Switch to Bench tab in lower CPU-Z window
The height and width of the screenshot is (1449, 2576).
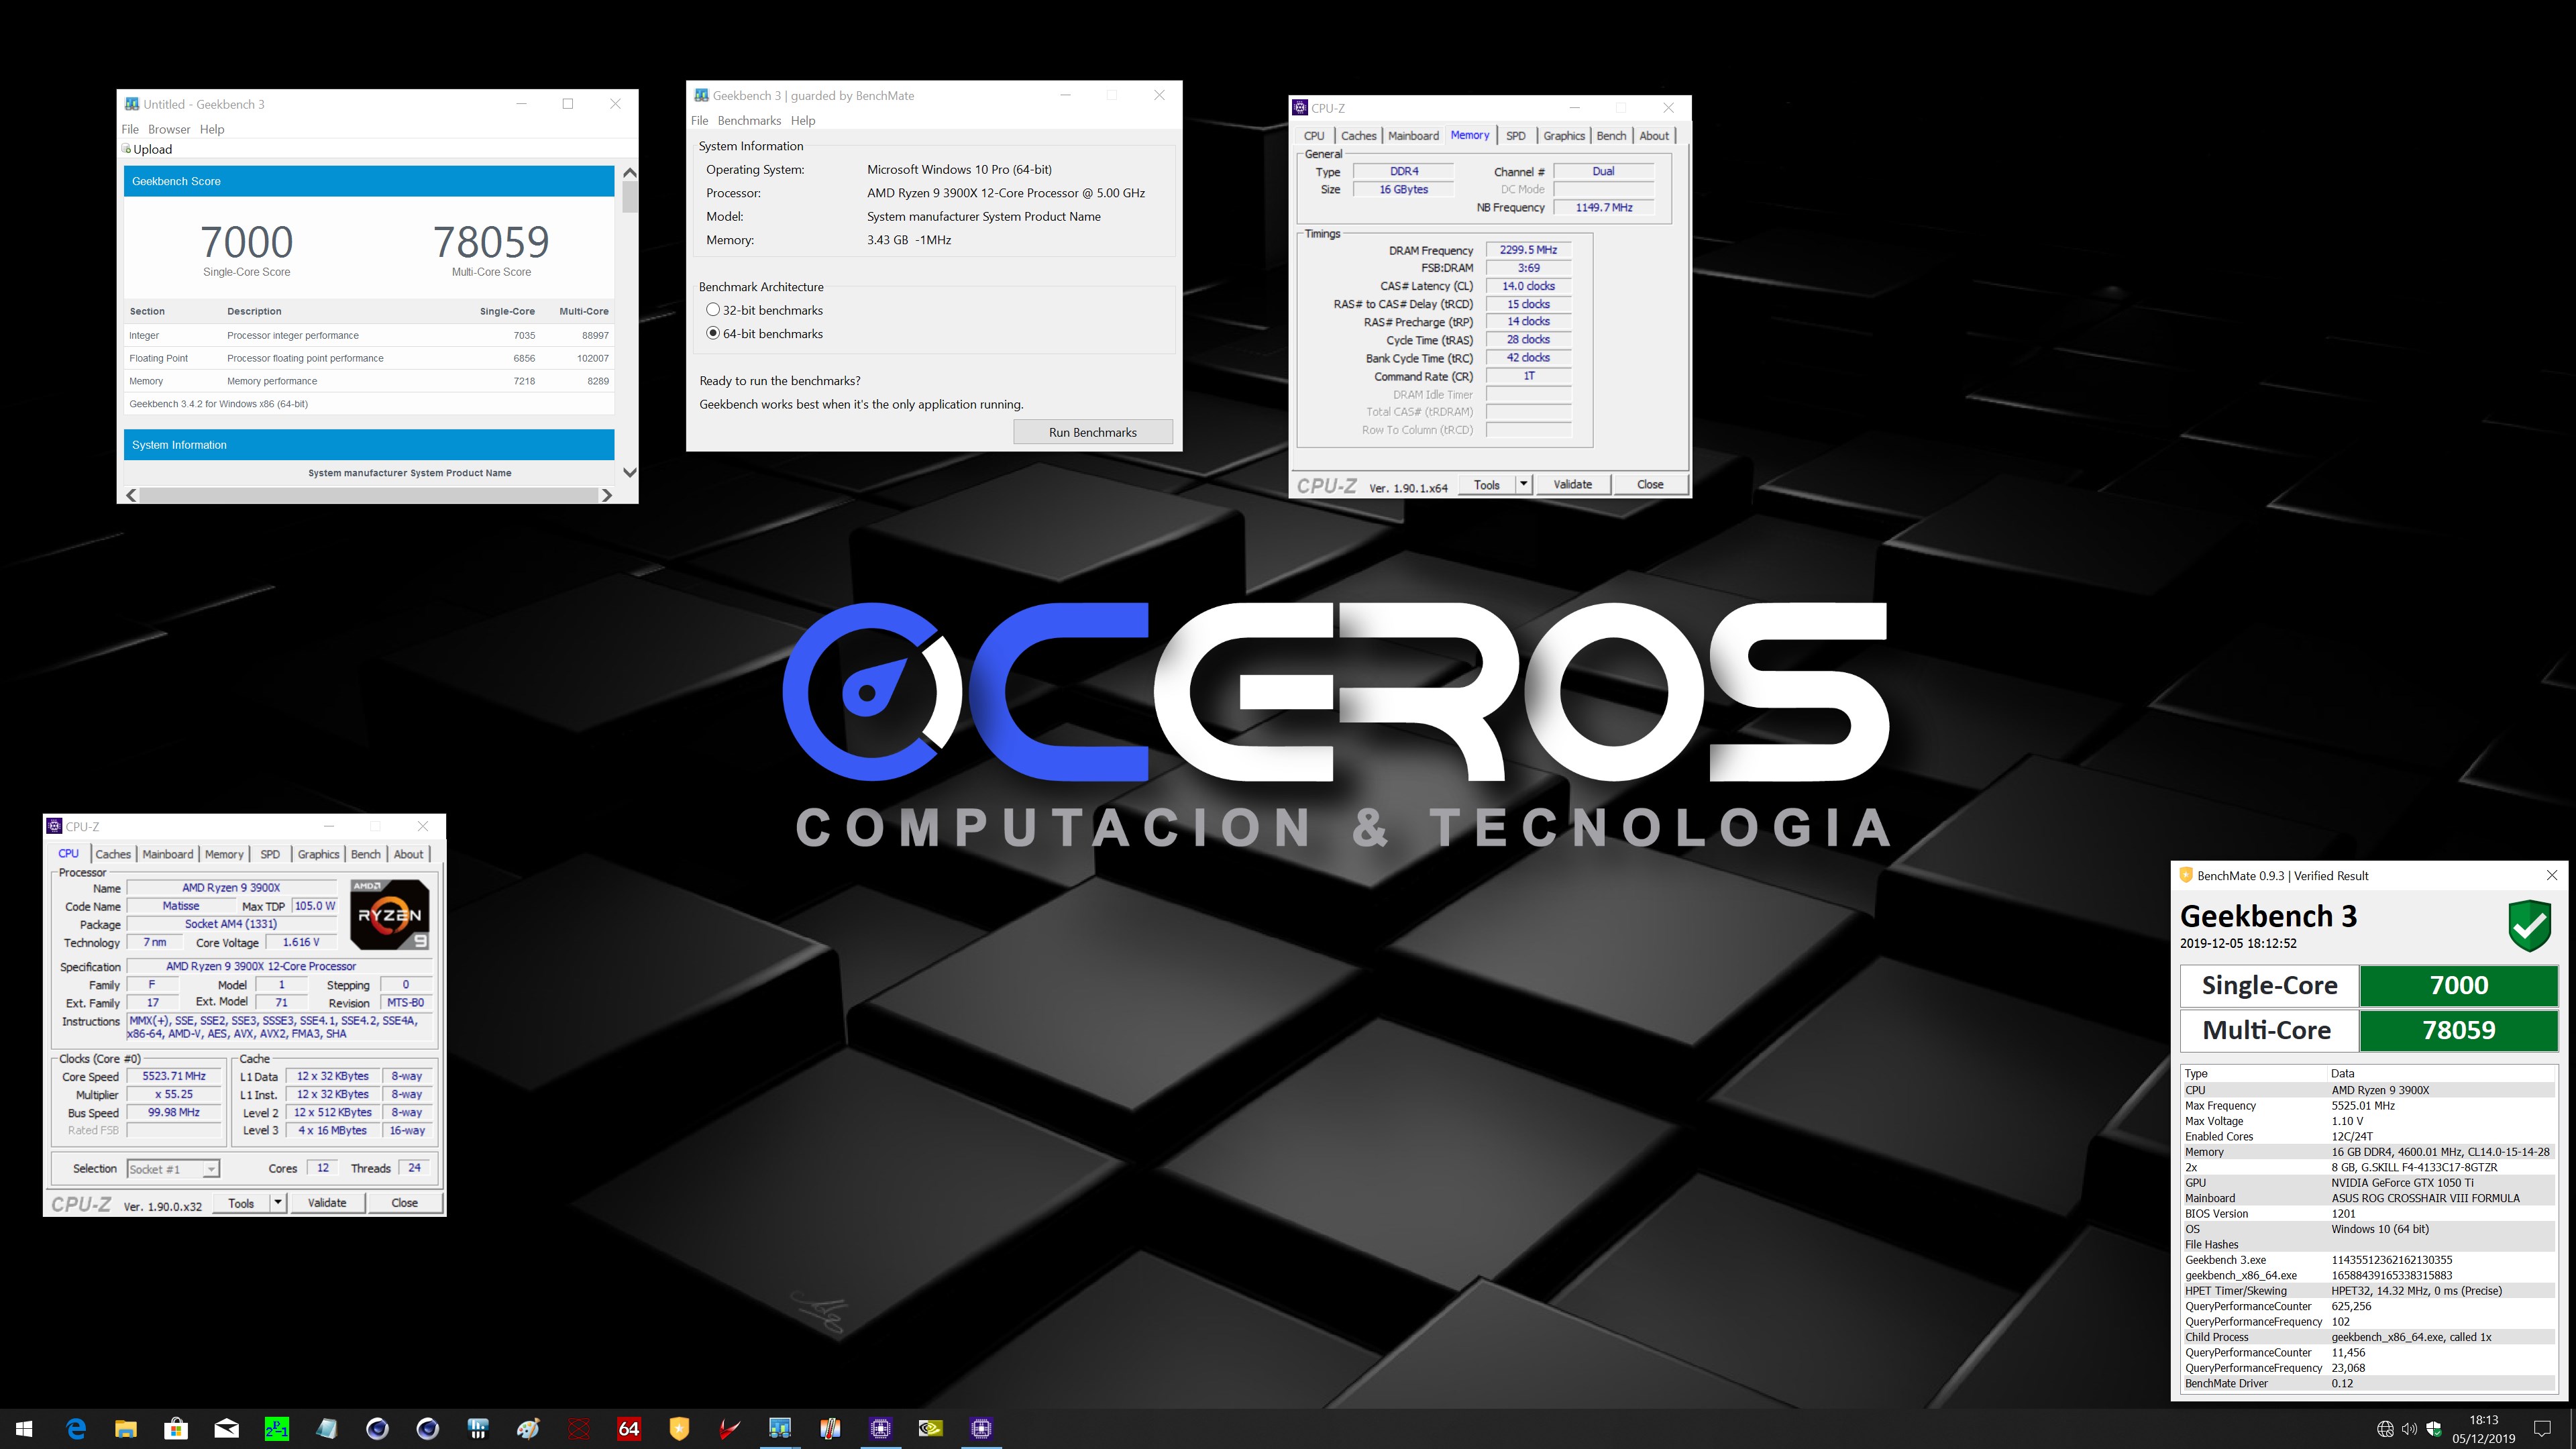366,854
